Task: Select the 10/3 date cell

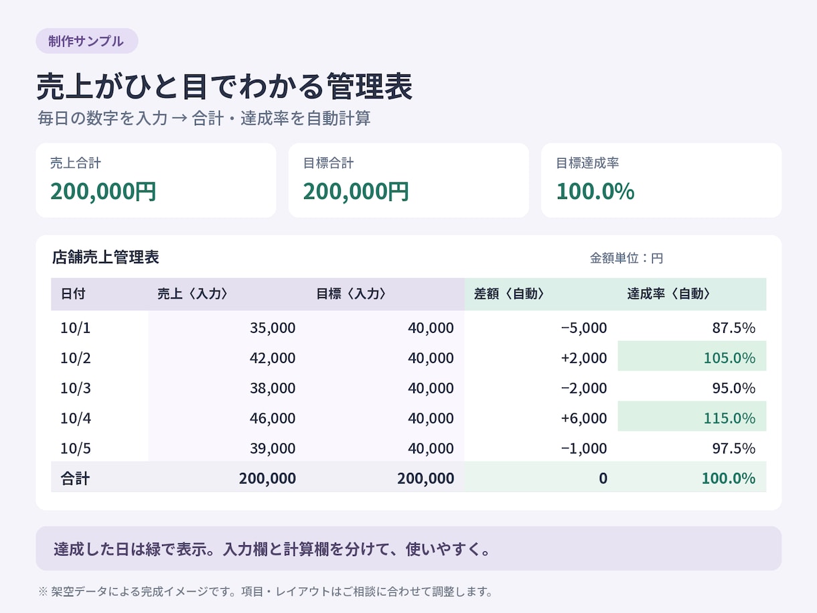Action: (100, 388)
